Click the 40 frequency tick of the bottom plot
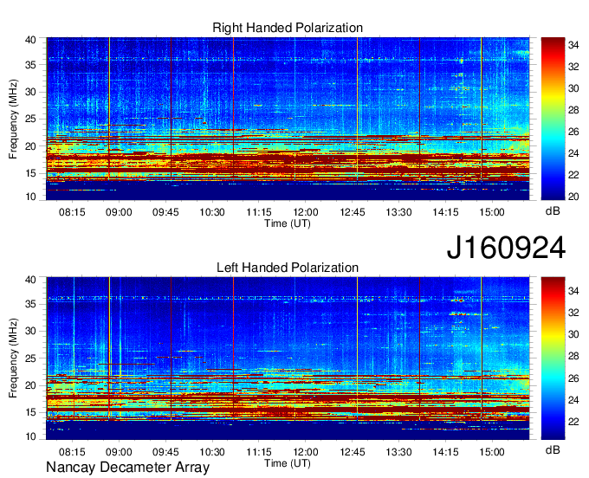 (x=31, y=280)
